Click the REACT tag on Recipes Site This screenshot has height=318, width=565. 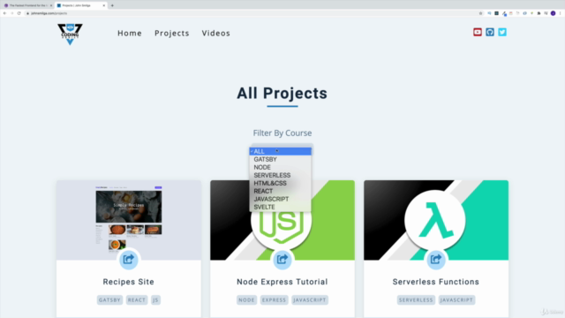coord(137,300)
